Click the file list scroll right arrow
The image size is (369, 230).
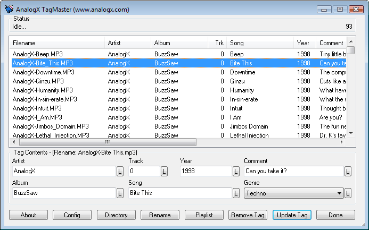click(342, 142)
